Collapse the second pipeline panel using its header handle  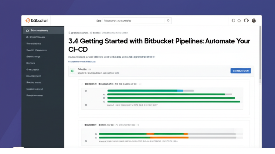coord(82,125)
